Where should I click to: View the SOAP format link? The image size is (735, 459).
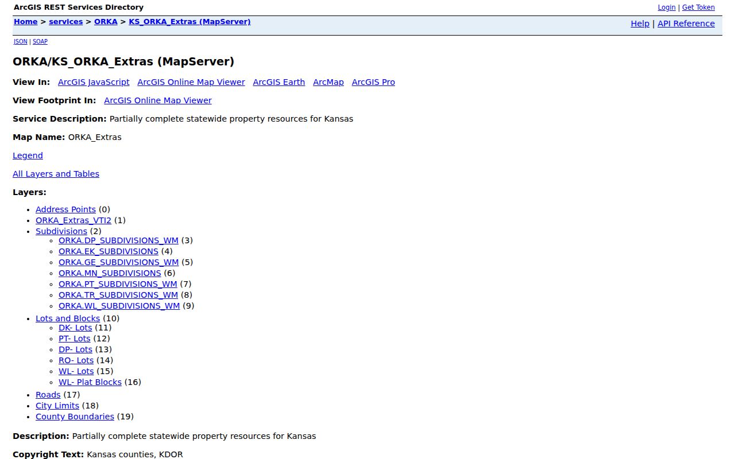coord(40,41)
